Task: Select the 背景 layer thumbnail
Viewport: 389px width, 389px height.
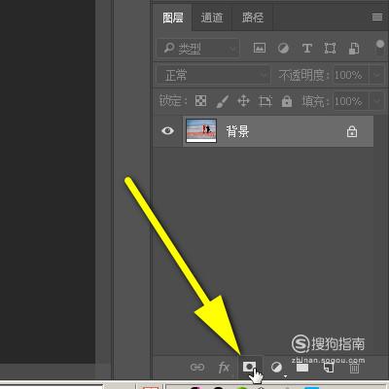Action: tap(201, 130)
